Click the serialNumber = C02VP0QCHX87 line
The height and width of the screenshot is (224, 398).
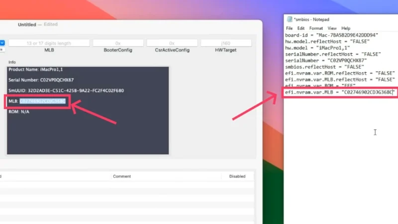[x=326, y=60]
